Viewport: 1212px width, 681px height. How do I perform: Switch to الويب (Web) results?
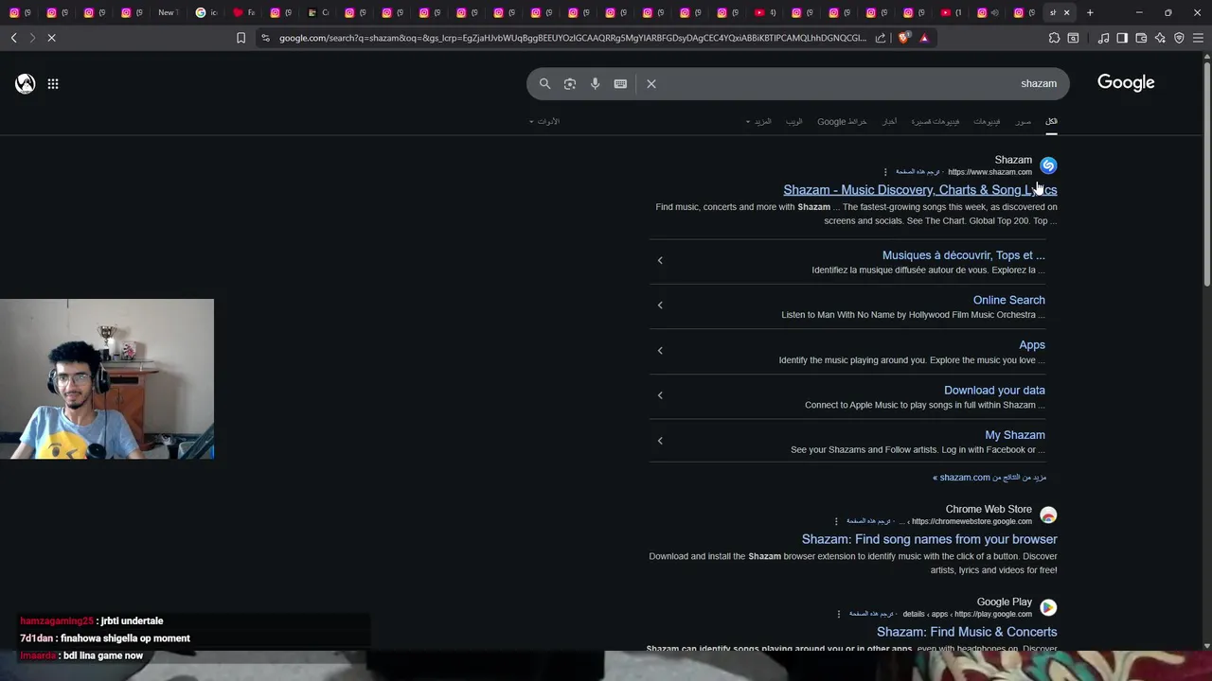point(793,121)
